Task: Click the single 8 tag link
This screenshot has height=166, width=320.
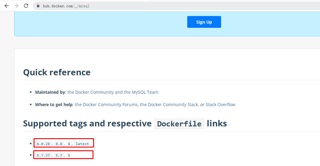Action: (69, 144)
